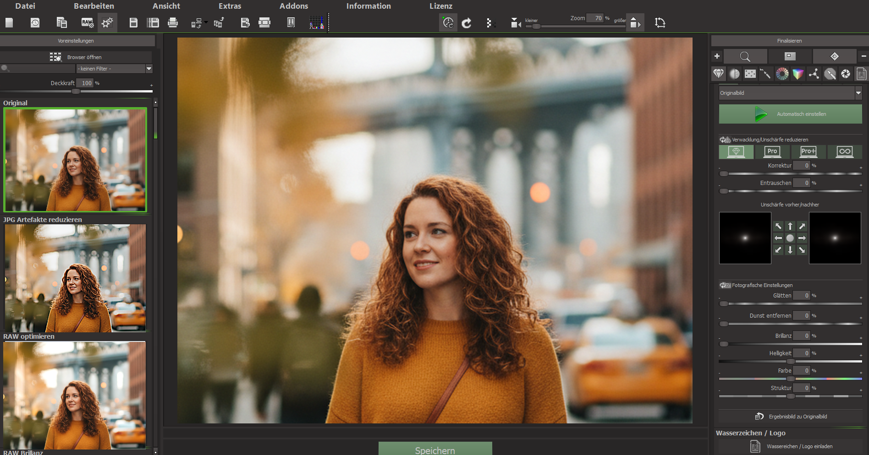Open the Datei menu
The width and height of the screenshot is (869, 455).
tap(25, 6)
